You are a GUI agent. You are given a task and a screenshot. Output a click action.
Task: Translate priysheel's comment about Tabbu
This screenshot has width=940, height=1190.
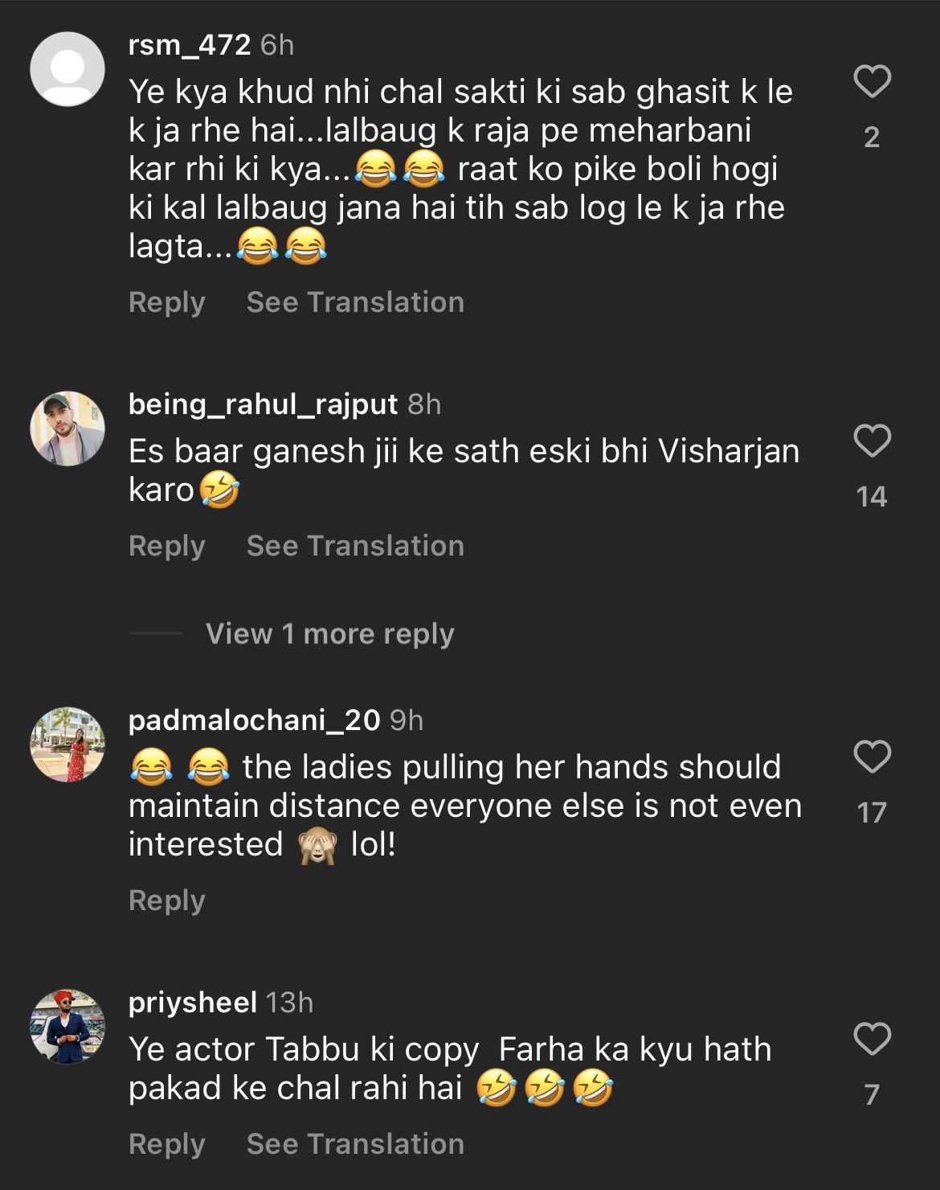click(x=355, y=1144)
